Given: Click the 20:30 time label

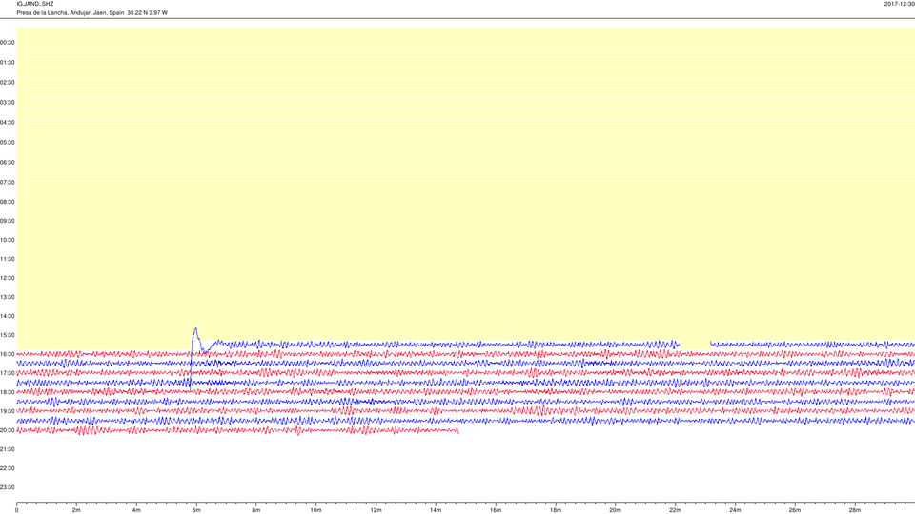Looking at the screenshot, I should point(8,430).
